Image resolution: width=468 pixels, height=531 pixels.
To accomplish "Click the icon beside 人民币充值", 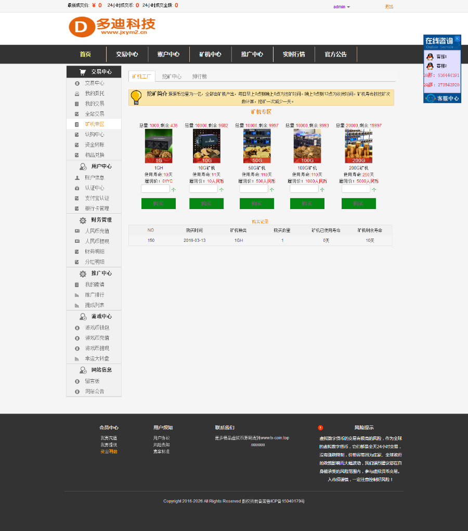I will click(77, 231).
